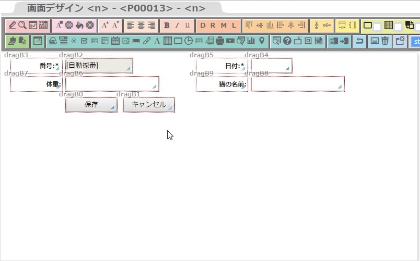Align text left
This screenshot has width=420, height=261.
(x=131, y=26)
